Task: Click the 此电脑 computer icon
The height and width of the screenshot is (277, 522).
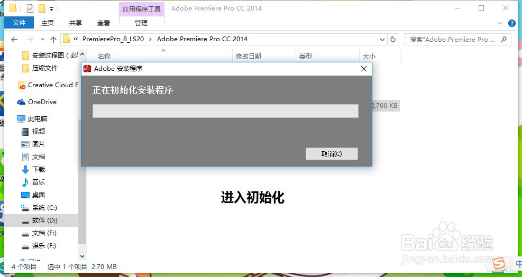Action: 21,118
